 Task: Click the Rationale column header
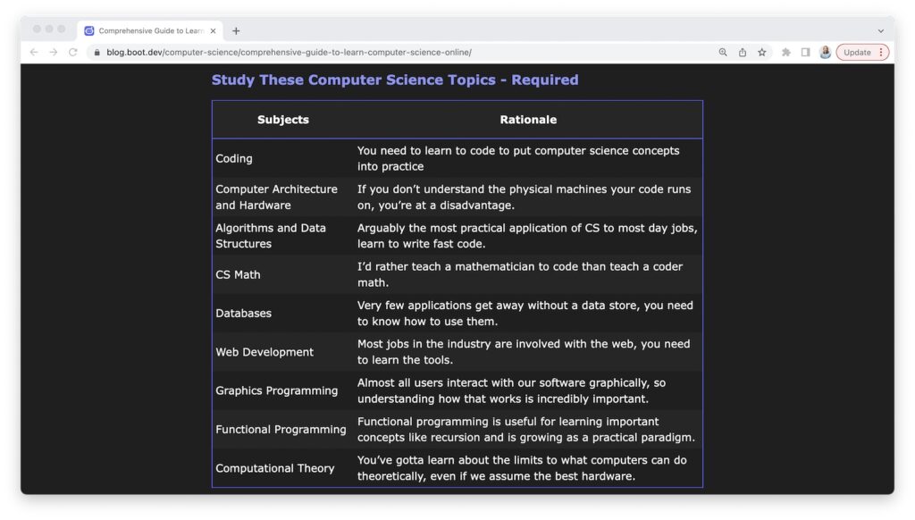pos(528,120)
